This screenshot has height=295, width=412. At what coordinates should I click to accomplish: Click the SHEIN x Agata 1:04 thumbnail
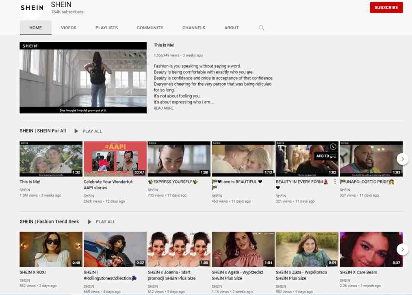coord(243,249)
